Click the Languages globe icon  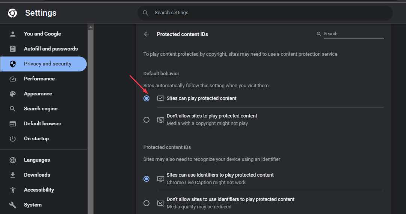click(x=13, y=160)
